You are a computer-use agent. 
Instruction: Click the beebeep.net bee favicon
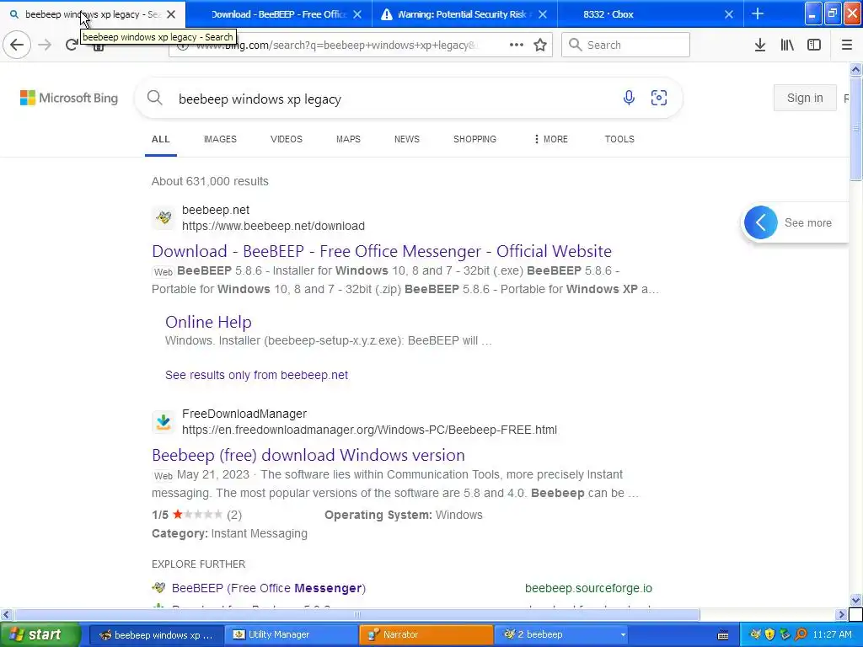coord(163,218)
